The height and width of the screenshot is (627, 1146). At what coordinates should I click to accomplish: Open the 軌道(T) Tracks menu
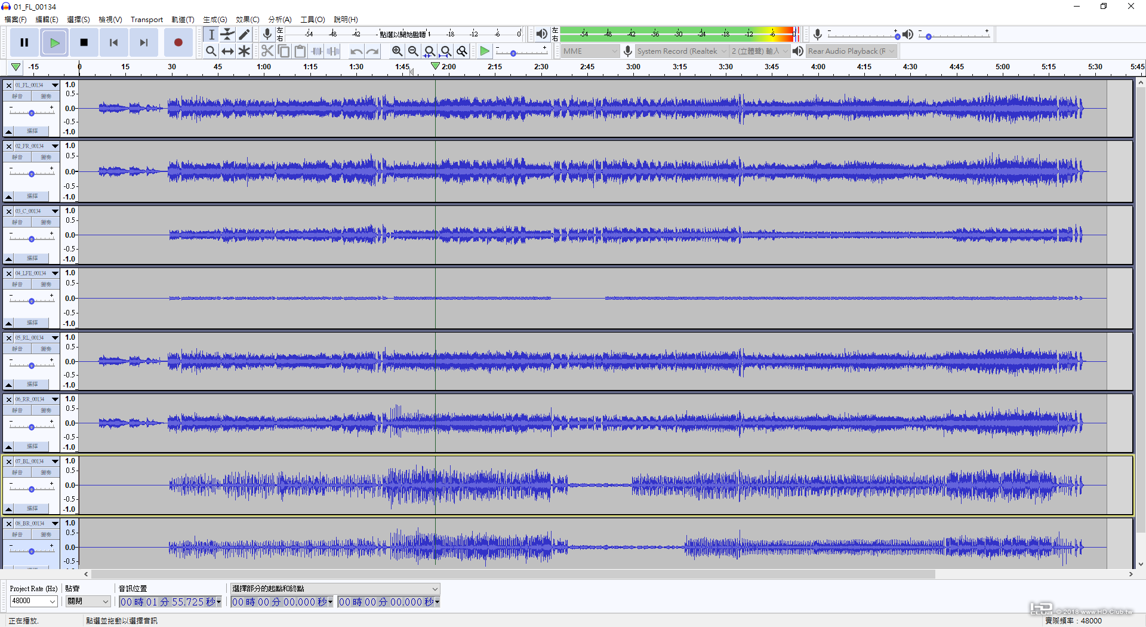183,20
